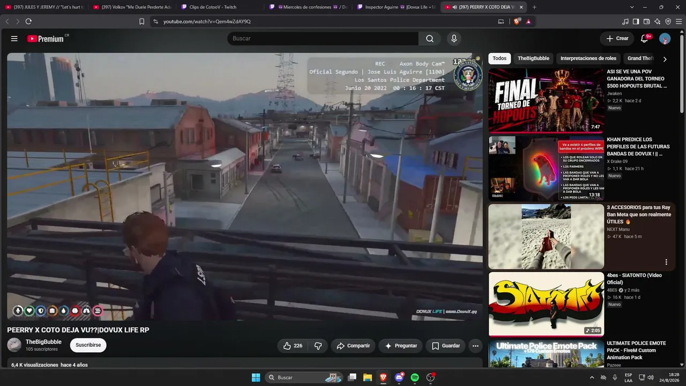Click the Crear create button
The width and height of the screenshot is (686, 386).
[x=617, y=39]
